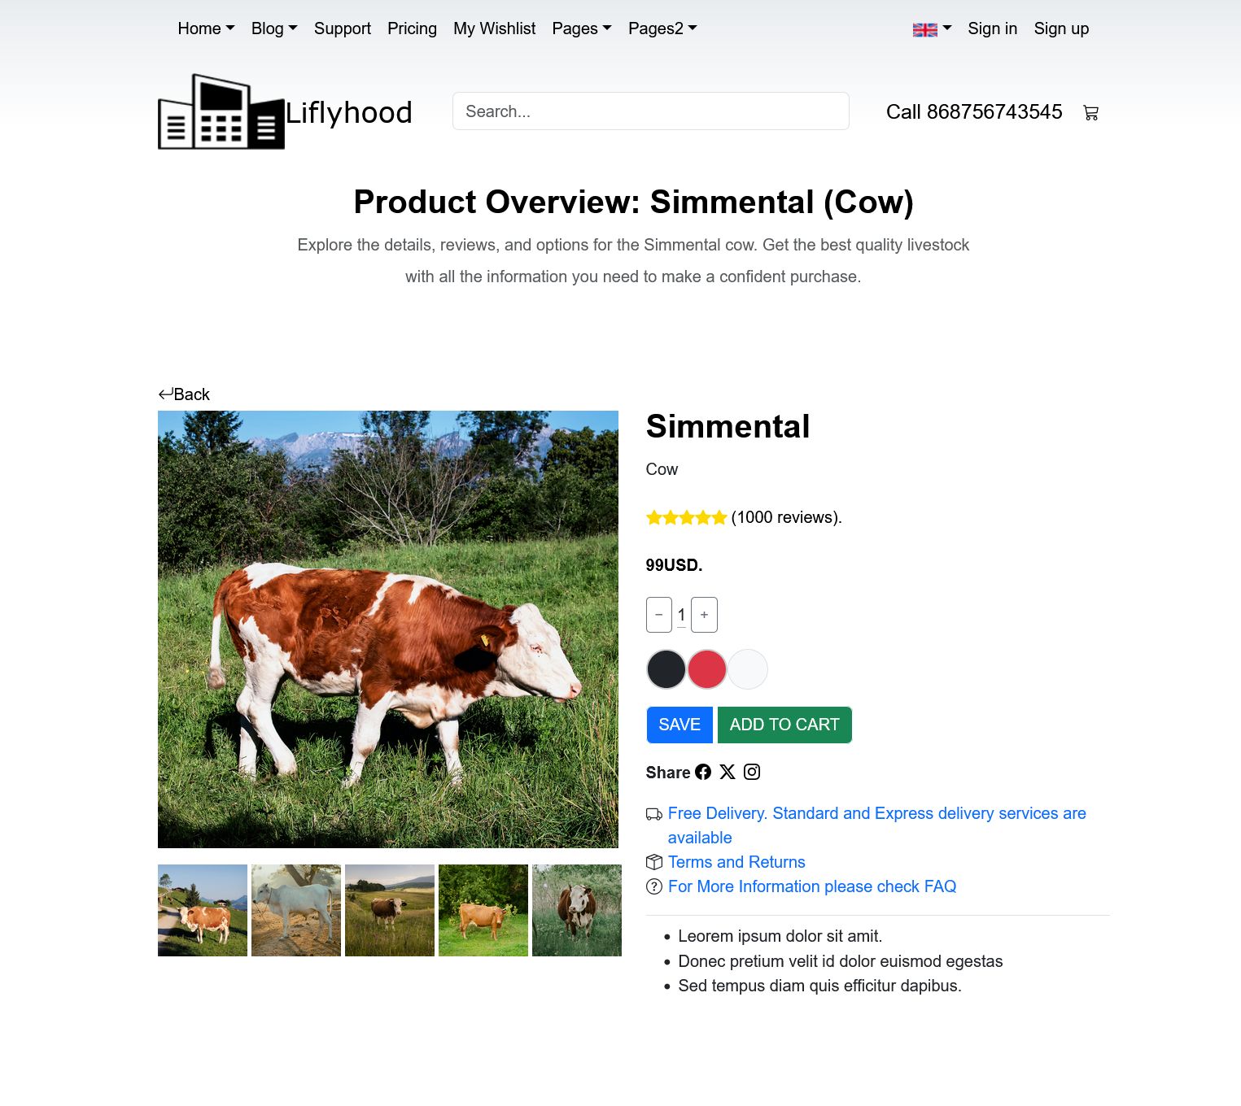Expand the Pages2 dropdown menu
1241x1106 pixels.
click(x=662, y=28)
